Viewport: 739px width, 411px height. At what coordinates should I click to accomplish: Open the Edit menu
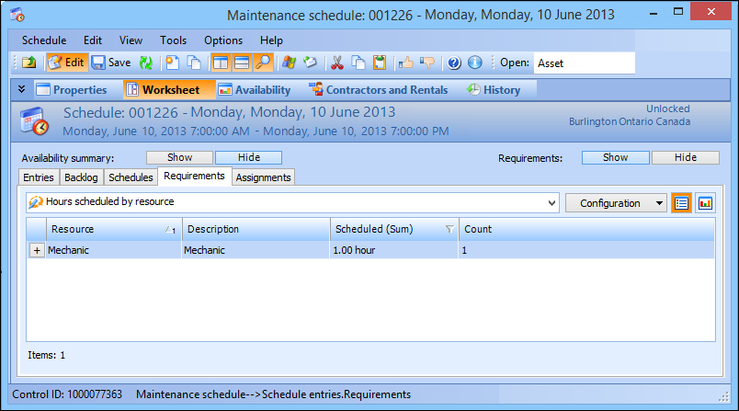coord(93,40)
